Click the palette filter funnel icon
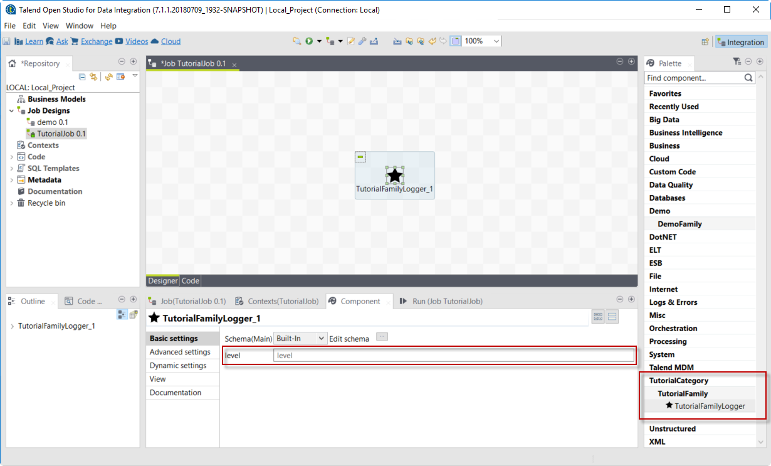Viewport: 771px width, 466px height. 737,61
